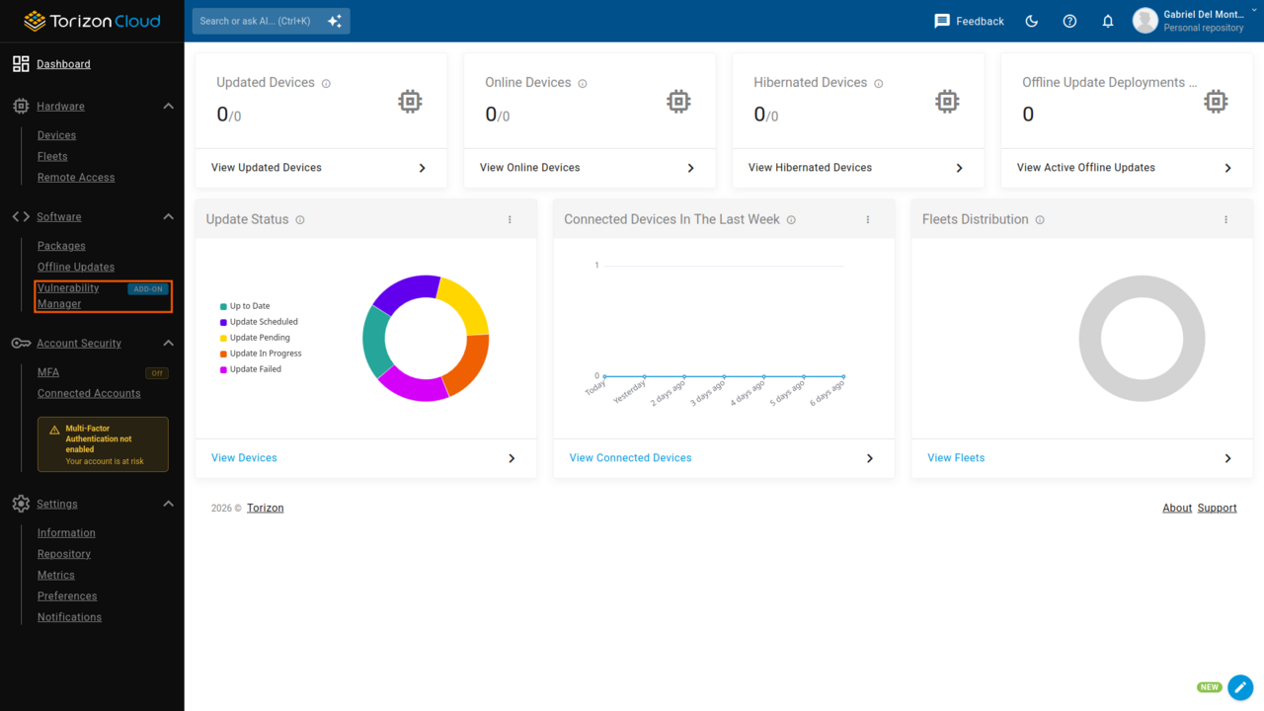
Task: Collapse the Hardware sidebar section
Action: click(168, 106)
